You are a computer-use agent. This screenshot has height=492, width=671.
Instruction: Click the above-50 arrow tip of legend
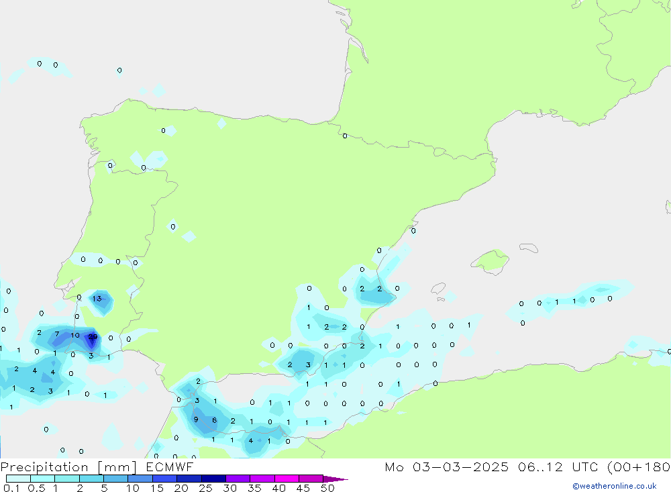pos(335,479)
